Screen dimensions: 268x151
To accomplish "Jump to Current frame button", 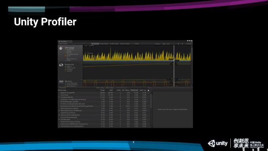I will [x=189, y=44].
